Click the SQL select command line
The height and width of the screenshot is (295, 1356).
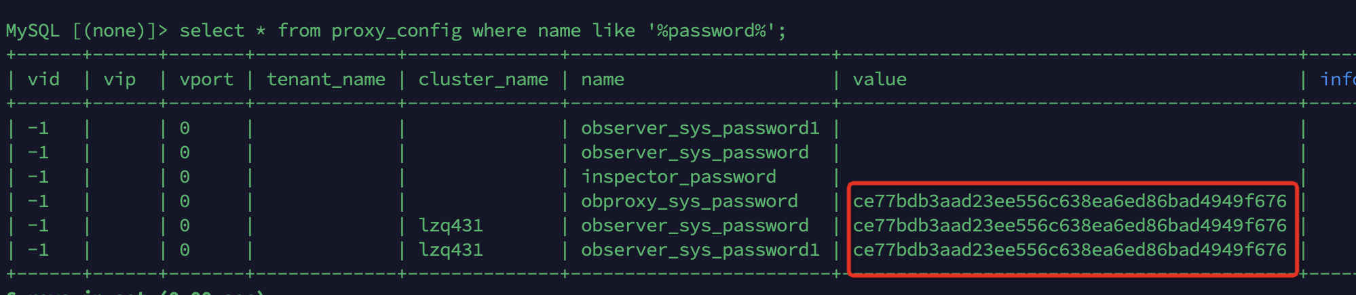point(396,31)
